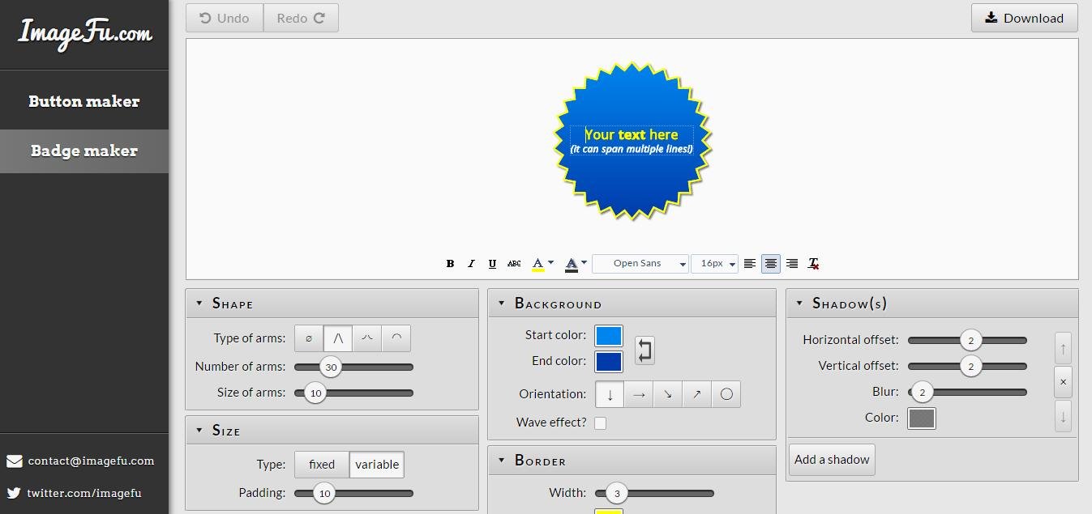Switch to Button maker
The image size is (1092, 514).
(84, 101)
